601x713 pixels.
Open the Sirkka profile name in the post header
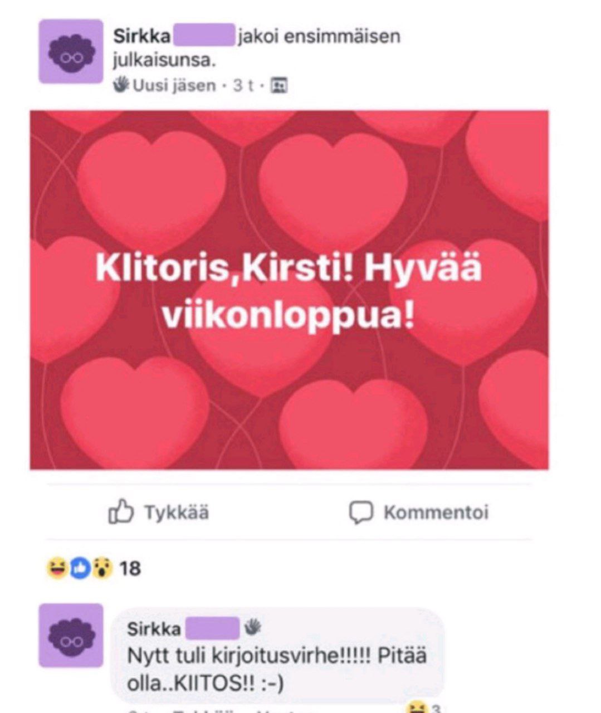click(x=142, y=37)
